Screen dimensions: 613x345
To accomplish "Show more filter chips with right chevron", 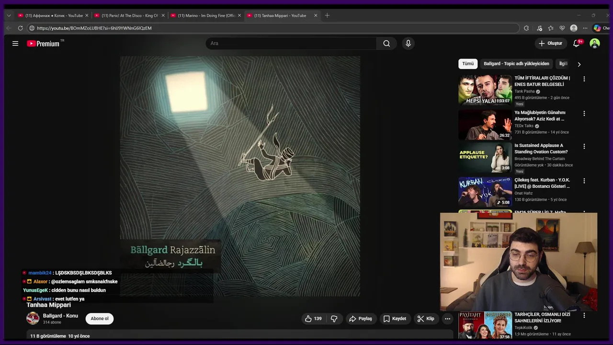I will (579, 64).
